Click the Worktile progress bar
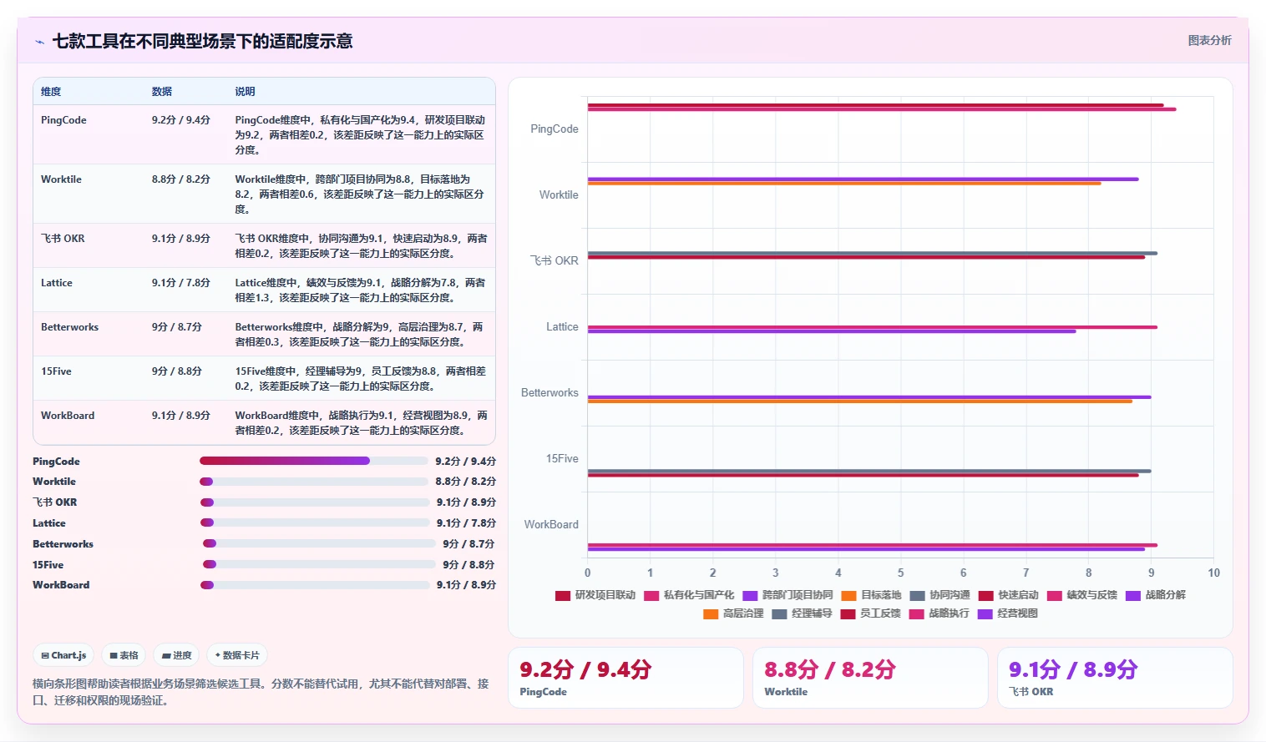The height and width of the screenshot is (742, 1266). (x=314, y=482)
